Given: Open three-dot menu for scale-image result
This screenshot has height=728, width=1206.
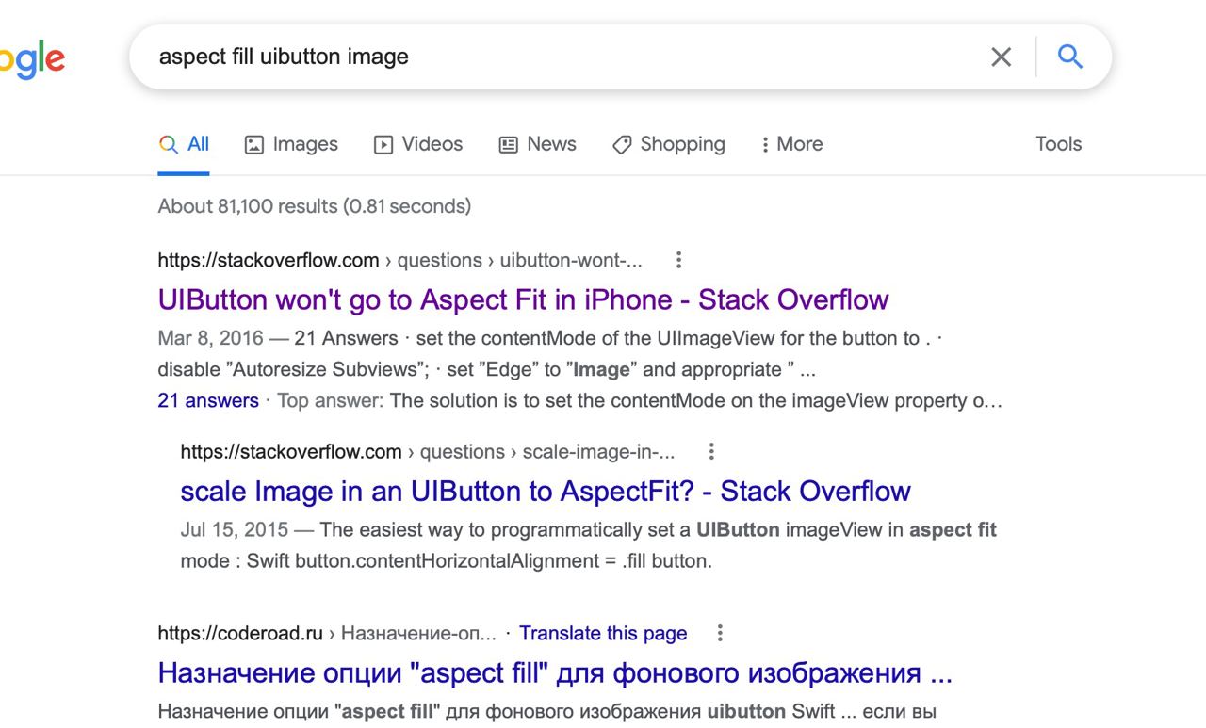Looking at the screenshot, I should (x=711, y=452).
